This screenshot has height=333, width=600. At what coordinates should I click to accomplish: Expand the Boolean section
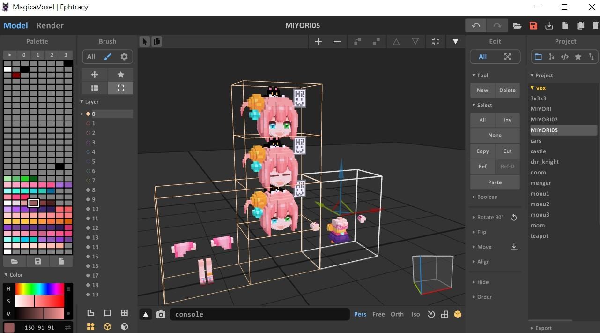[485, 197]
